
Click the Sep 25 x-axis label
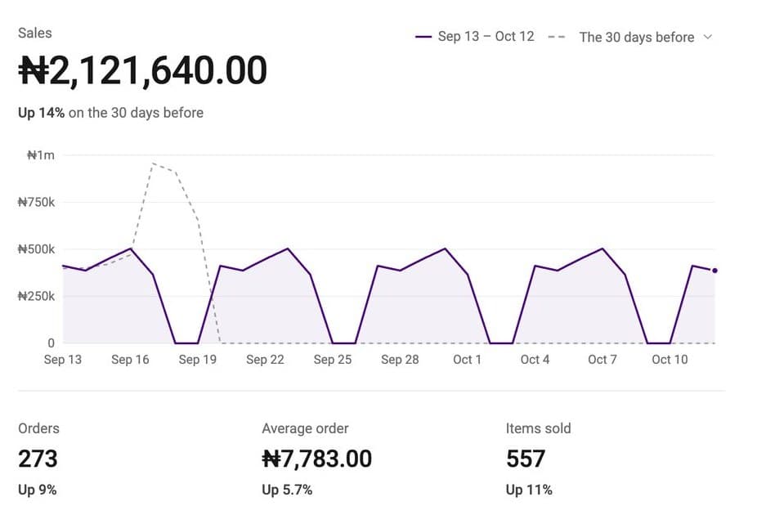(332, 360)
